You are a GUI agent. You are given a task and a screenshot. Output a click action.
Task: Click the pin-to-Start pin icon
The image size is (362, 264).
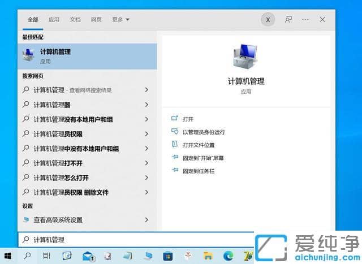coord(175,157)
